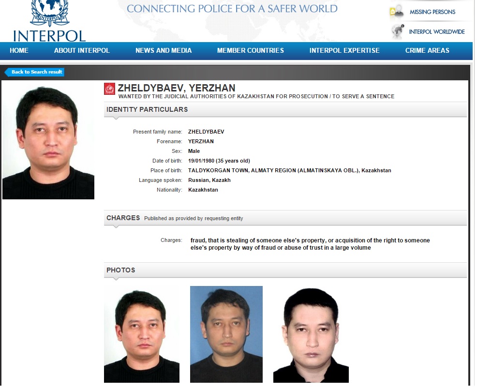Viewport: 477px width, 390px height.
Task: Click Back to Search result button
Action: pos(34,72)
